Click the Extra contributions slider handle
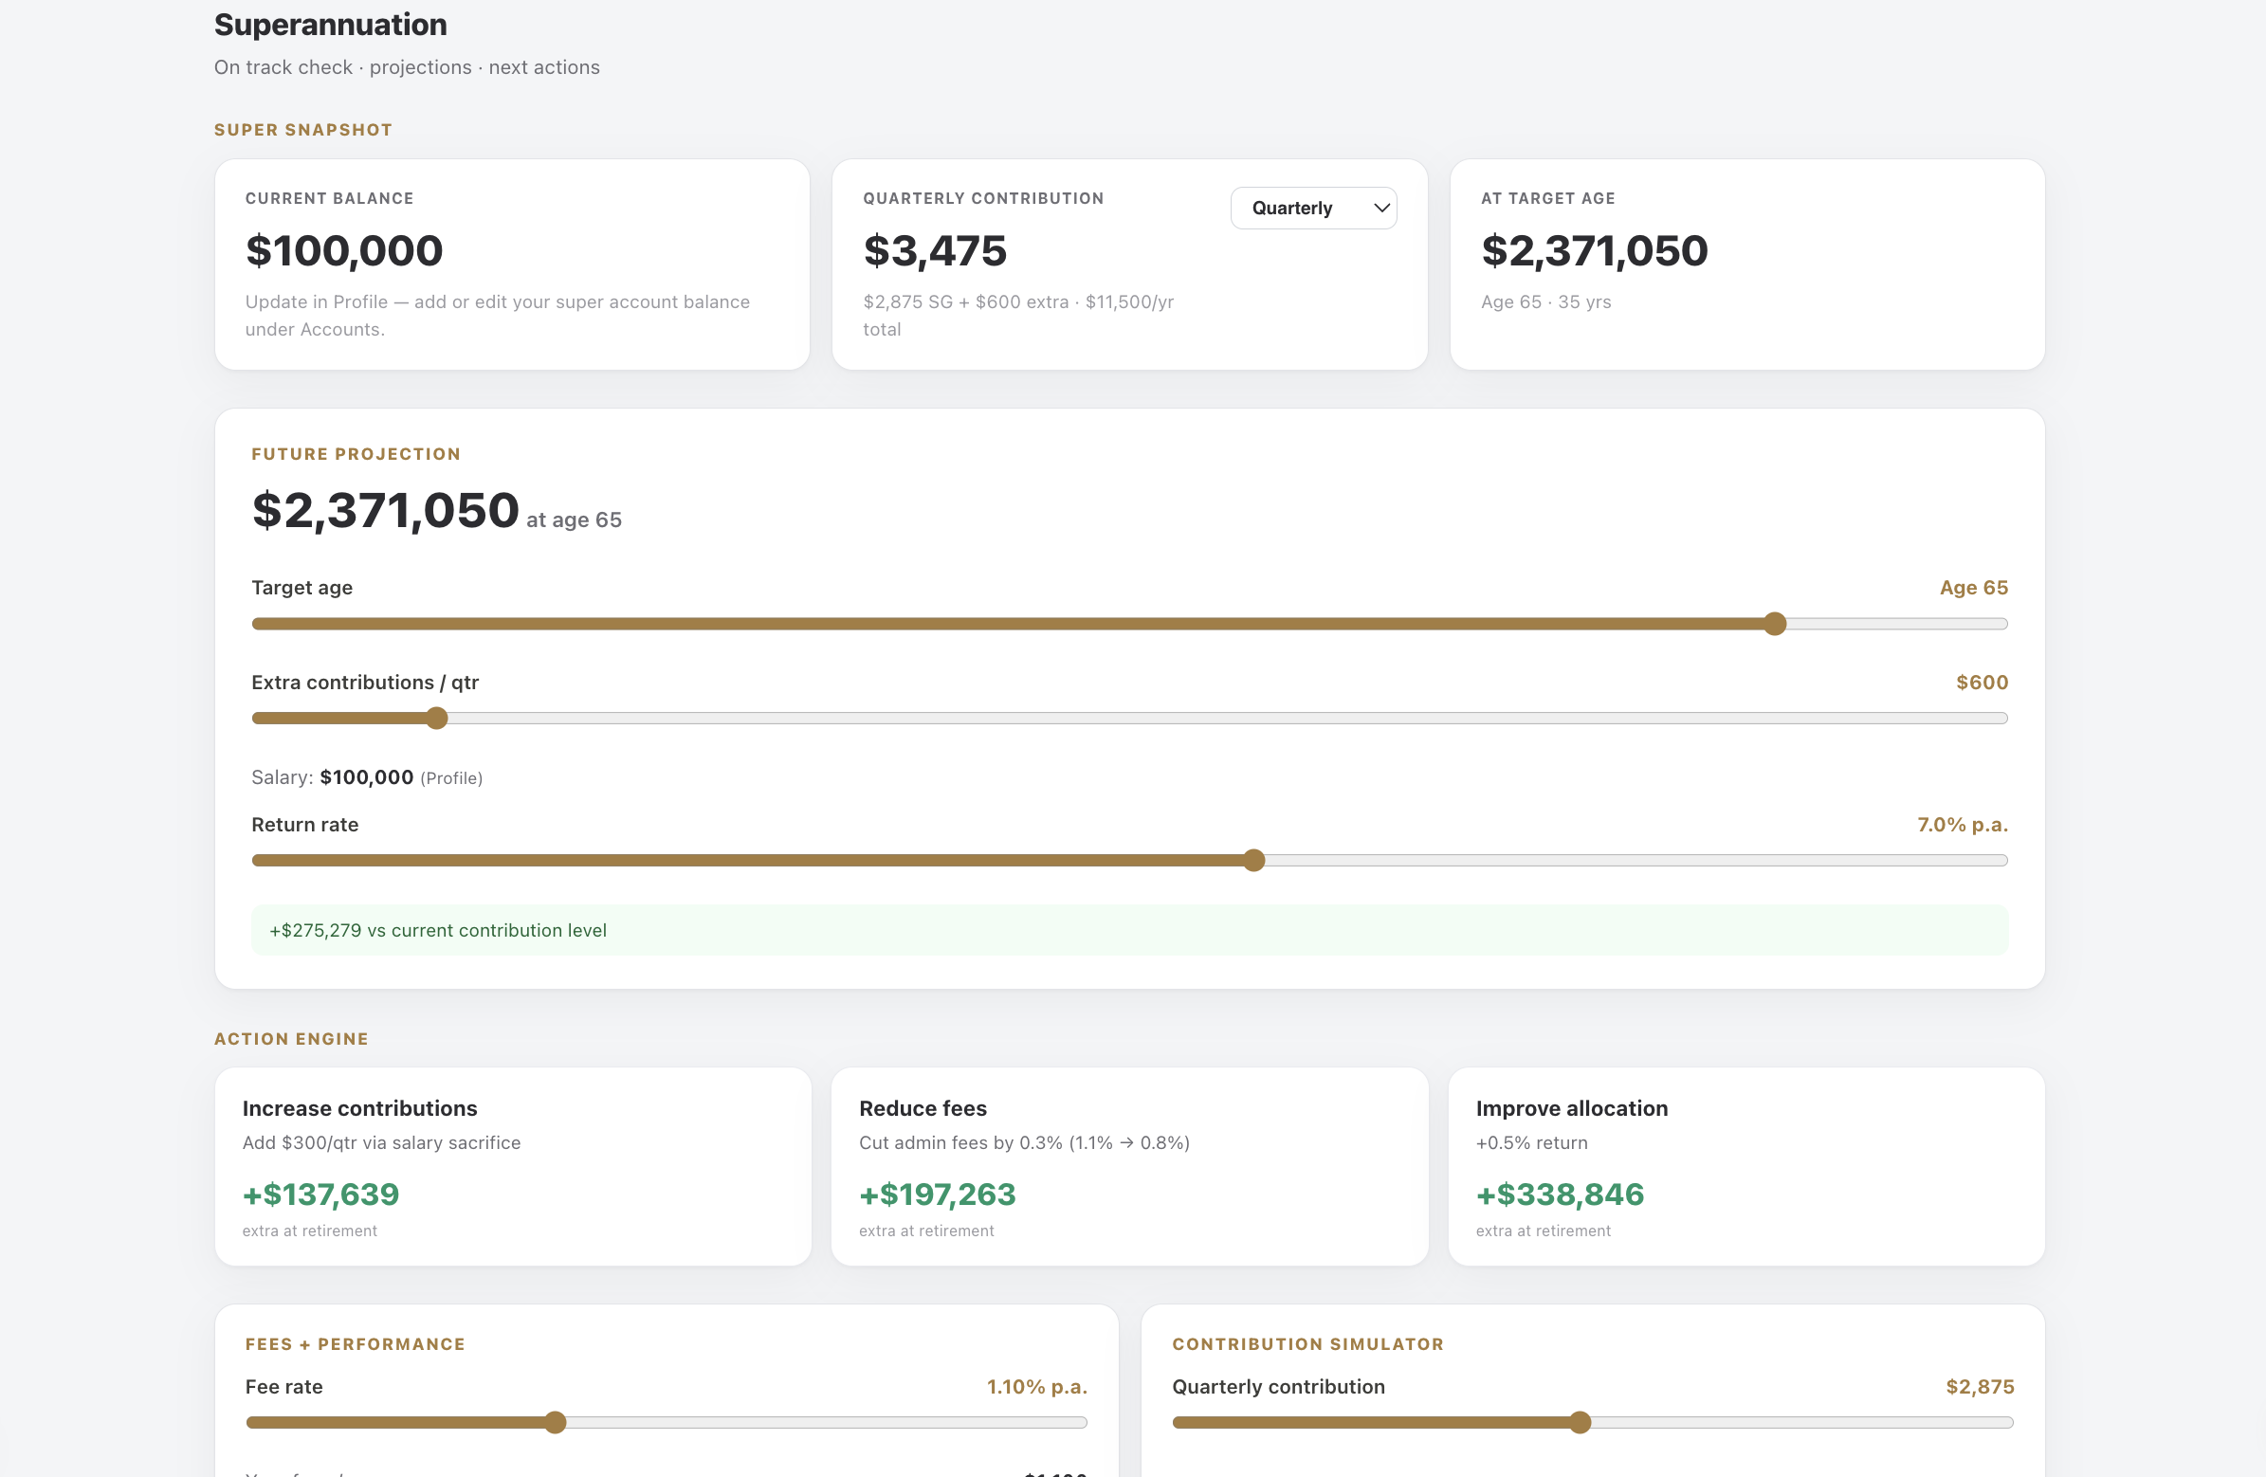Viewport: 2266px width, 1477px height. click(x=436, y=718)
